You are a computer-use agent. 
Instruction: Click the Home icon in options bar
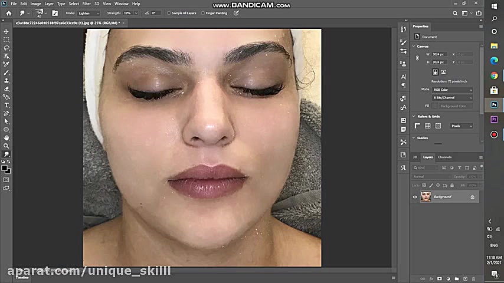(x=8, y=13)
